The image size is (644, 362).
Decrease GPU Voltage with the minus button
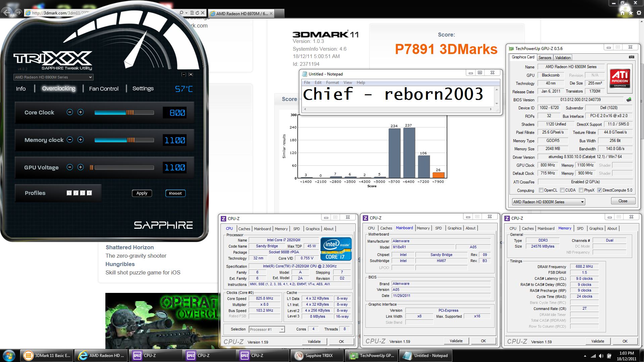70,167
